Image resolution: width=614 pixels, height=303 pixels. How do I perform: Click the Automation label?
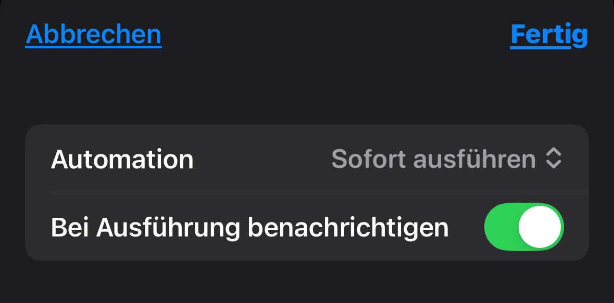click(x=122, y=159)
